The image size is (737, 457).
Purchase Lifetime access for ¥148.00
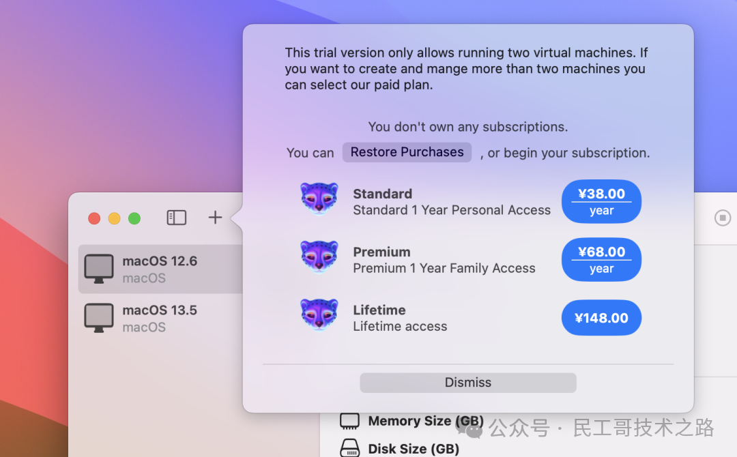(x=601, y=318)
